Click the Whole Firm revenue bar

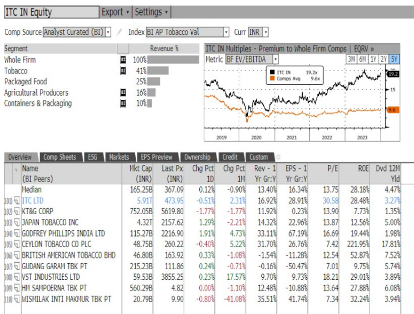173,60
